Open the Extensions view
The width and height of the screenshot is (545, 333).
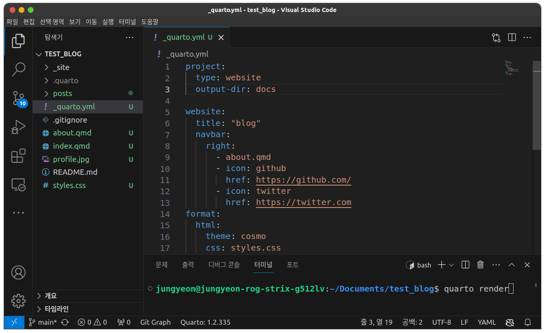pos(18,156)
